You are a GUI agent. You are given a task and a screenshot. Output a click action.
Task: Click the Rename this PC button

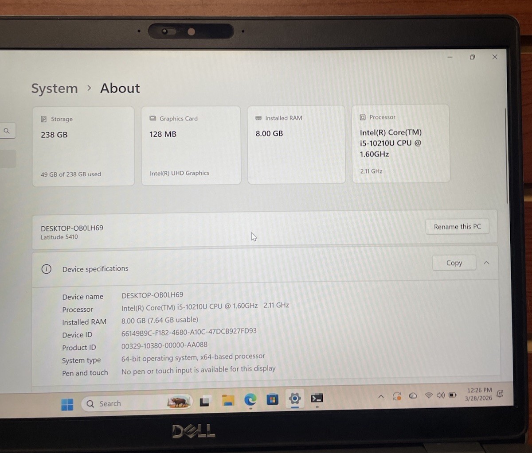point(457,226)
